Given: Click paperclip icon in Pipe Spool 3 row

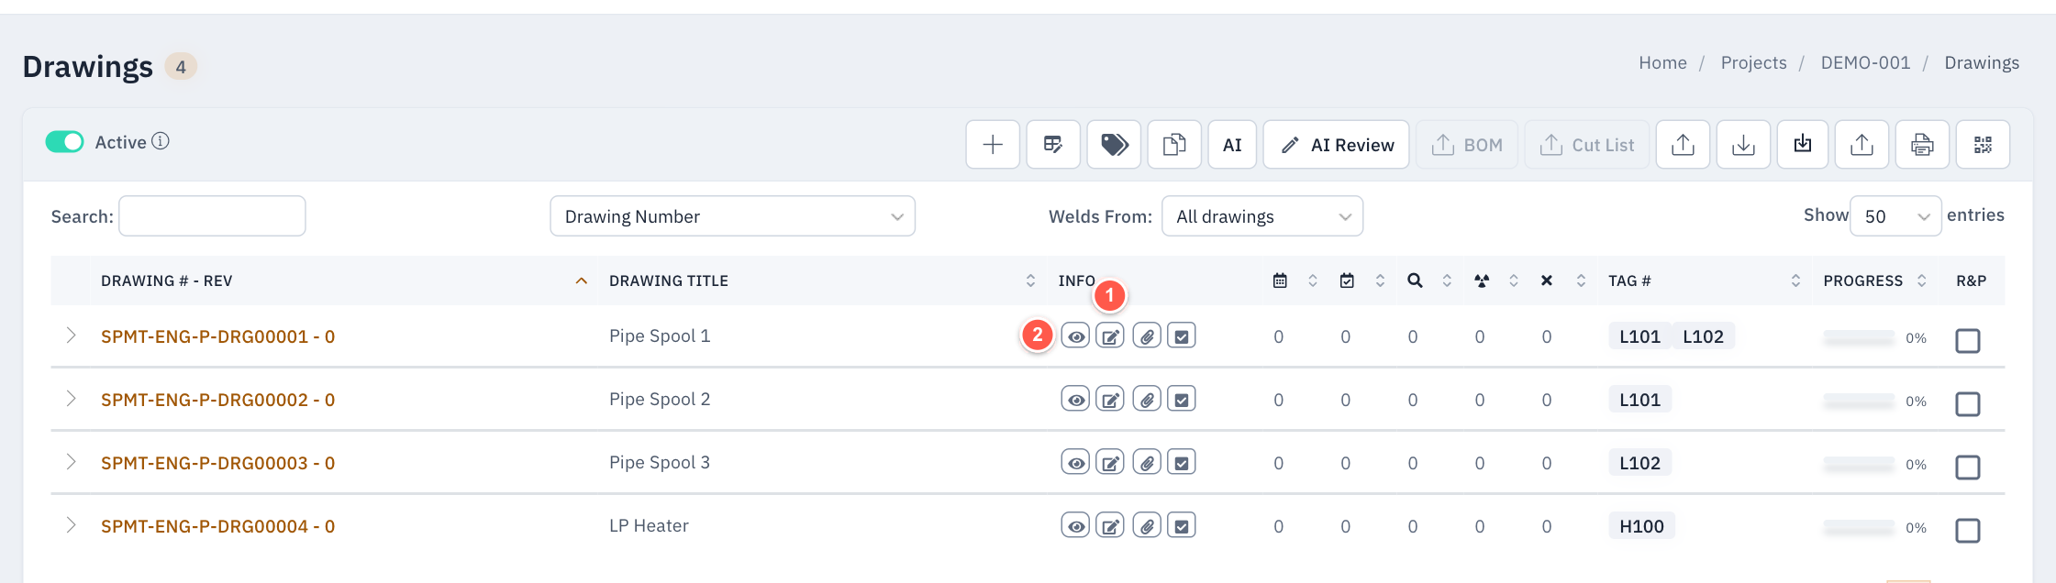Looking at the screenshot, I should coord(1147,463).
